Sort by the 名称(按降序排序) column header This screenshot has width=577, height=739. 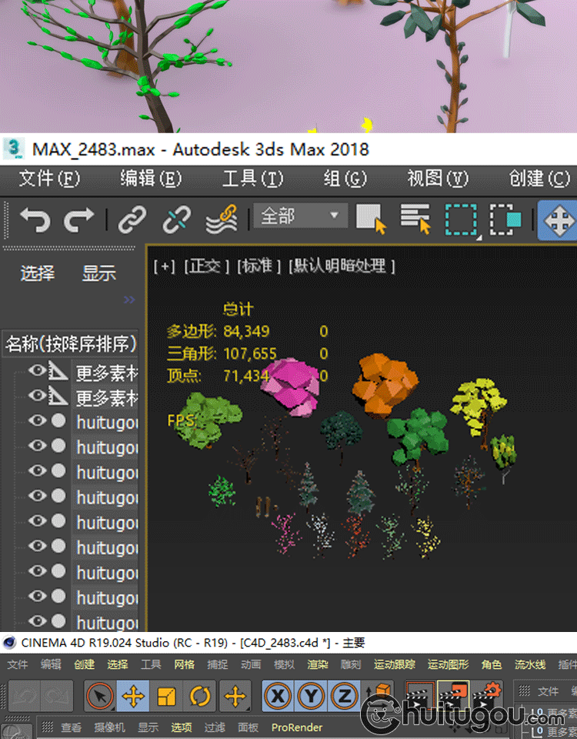tap(71, 343)
